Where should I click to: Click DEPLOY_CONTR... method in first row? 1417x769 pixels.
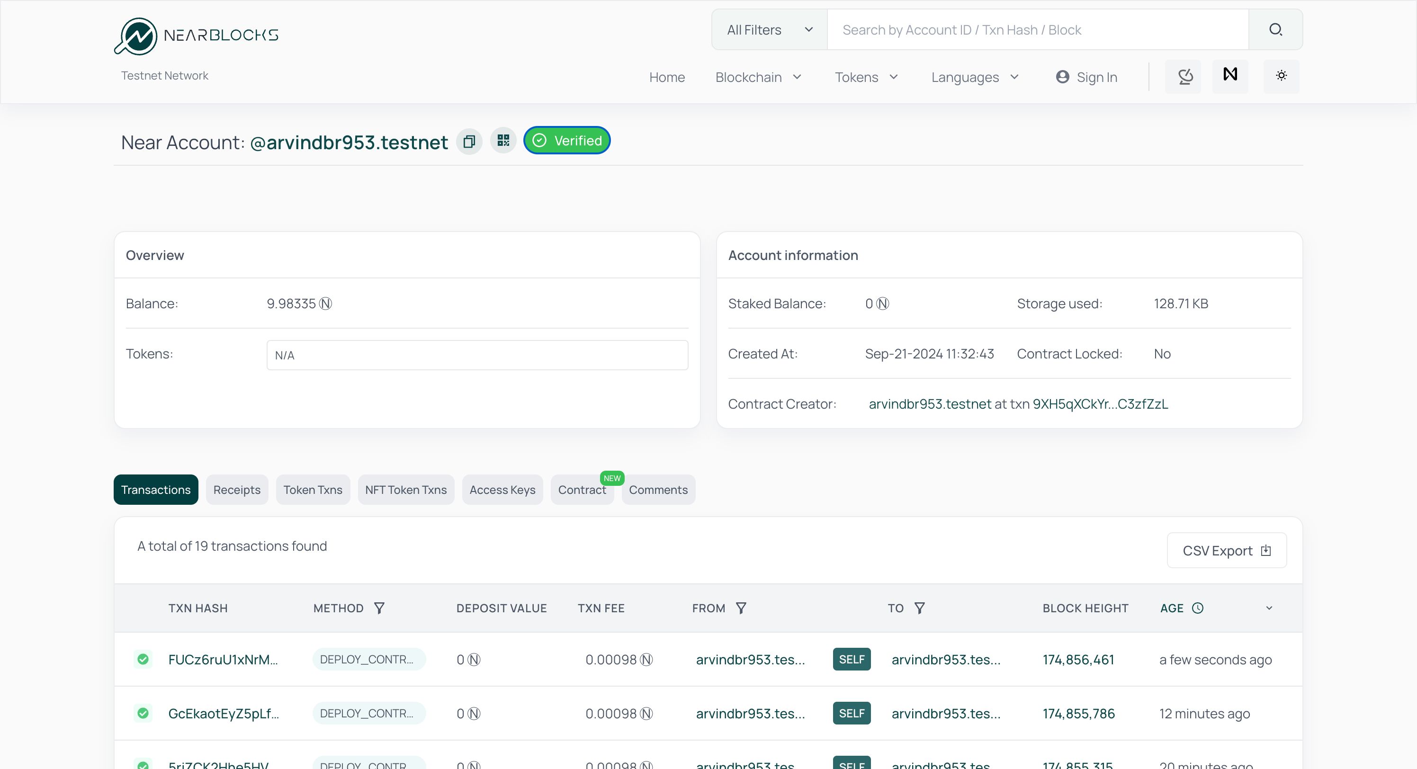(x=368, y=659)
